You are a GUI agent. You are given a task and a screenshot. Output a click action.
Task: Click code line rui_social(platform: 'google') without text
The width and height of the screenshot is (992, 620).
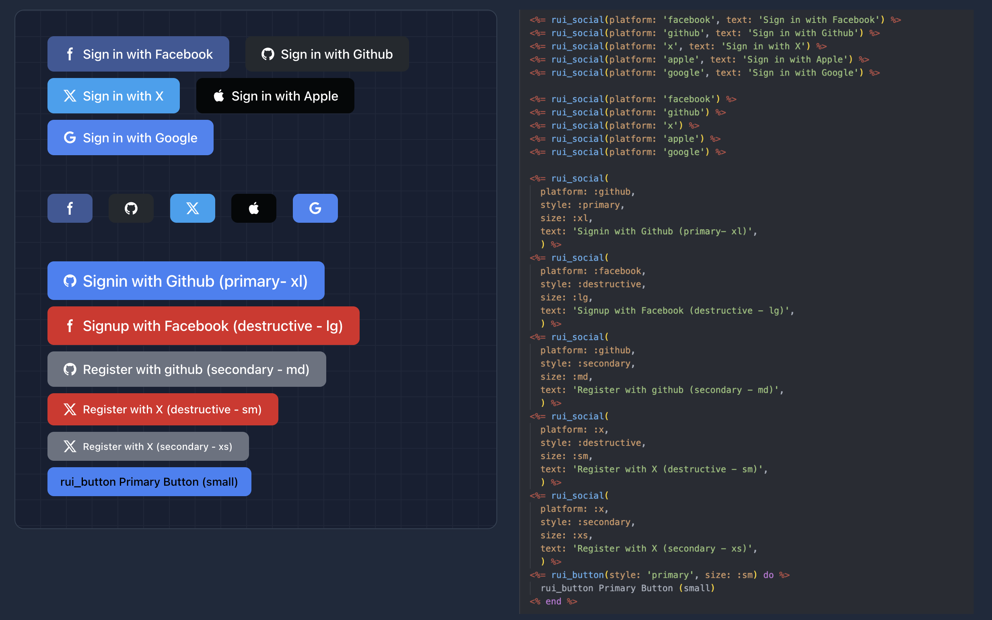[x=628, y=152]
